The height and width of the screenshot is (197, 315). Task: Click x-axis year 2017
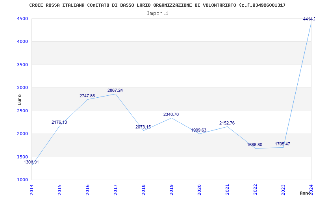coord(115,190)
